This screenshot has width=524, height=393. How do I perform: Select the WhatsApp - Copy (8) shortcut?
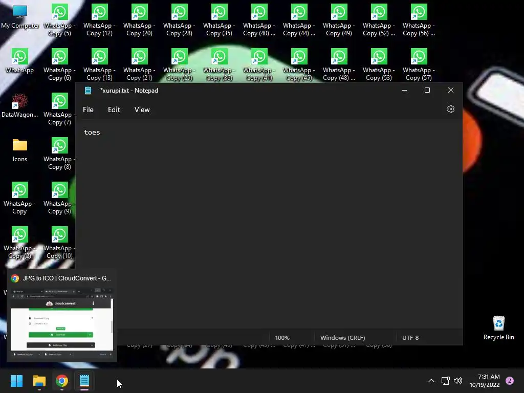[59, 154]
